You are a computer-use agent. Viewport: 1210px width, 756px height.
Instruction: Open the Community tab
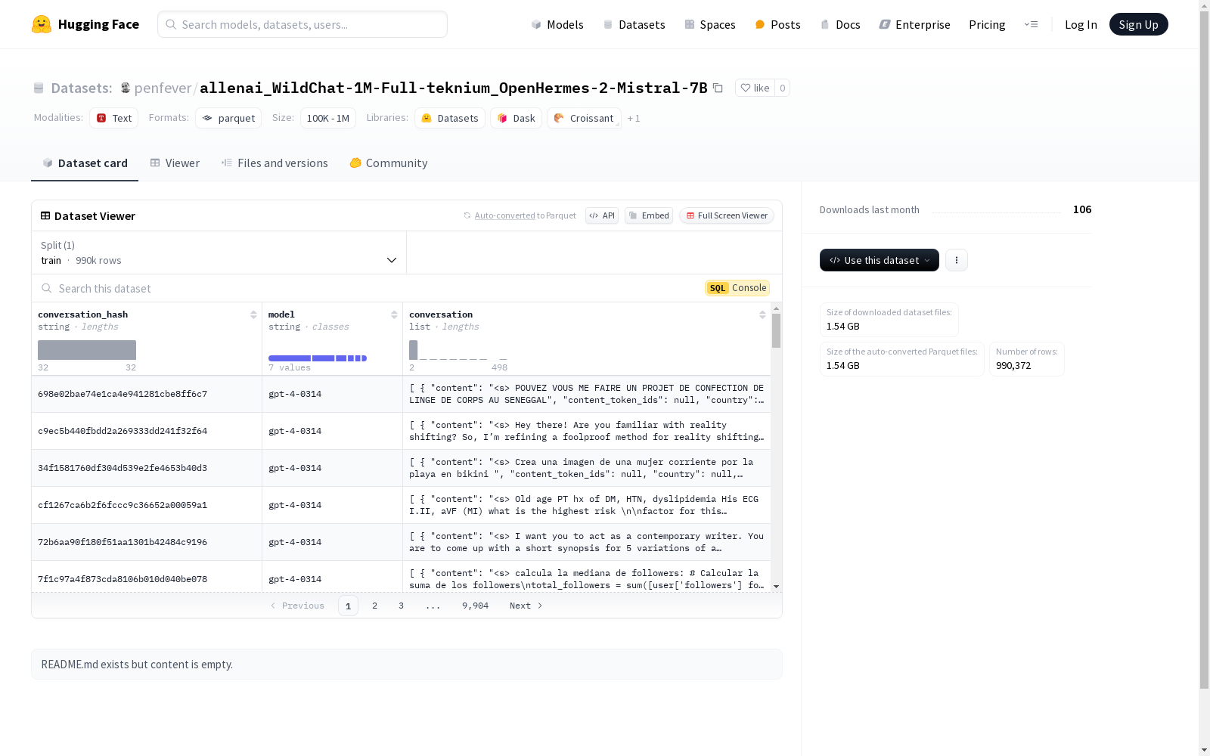[x=389, y=163]
